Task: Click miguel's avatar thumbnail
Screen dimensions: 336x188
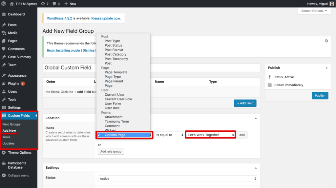Action: [x=331, y=4]
